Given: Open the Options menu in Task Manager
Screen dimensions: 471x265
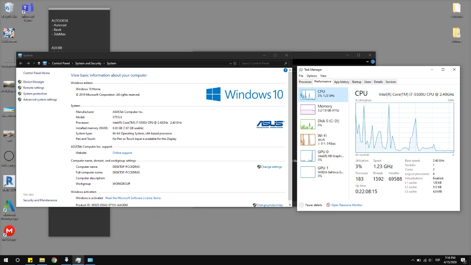Looking at the screenshot, I should pos(311,76).
